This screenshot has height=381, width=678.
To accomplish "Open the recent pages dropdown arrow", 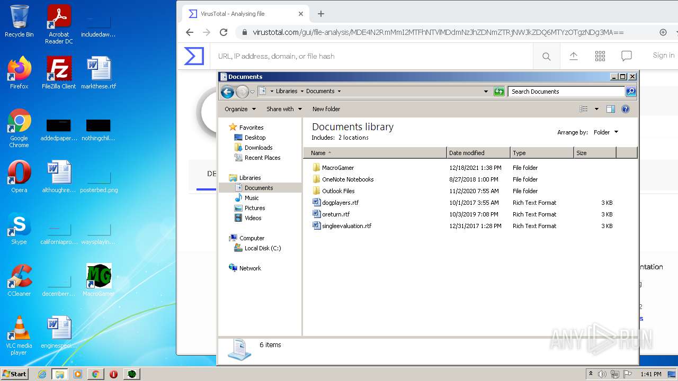I will (x=253, y=92).
